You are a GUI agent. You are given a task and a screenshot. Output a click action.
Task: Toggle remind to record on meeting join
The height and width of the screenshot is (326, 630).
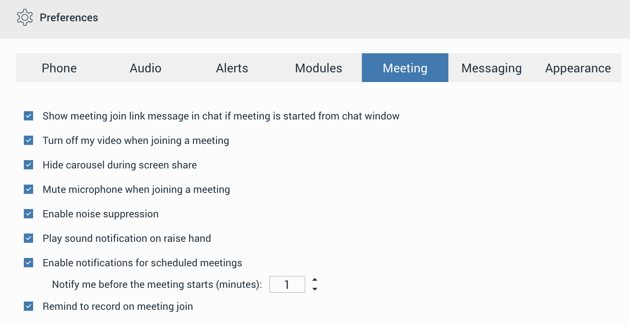[28, 306]
